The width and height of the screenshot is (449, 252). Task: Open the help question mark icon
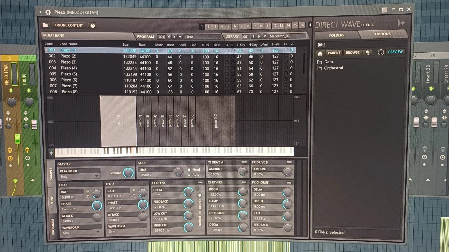point(93,25)
